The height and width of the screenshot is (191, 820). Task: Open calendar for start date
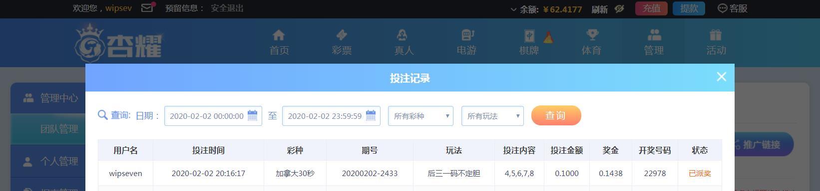253,115
